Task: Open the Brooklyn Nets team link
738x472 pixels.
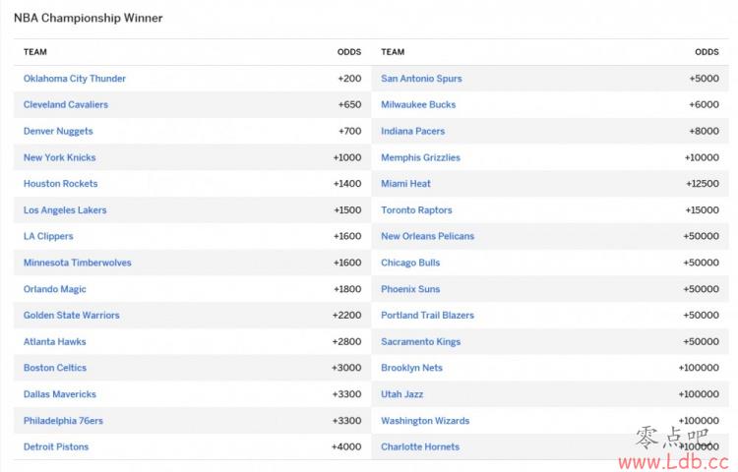Action: coord(411,368)
